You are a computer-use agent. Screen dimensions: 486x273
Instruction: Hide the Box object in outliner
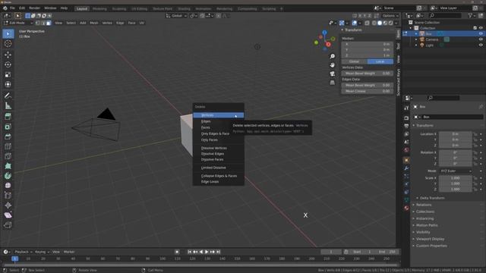click(481, 33)
